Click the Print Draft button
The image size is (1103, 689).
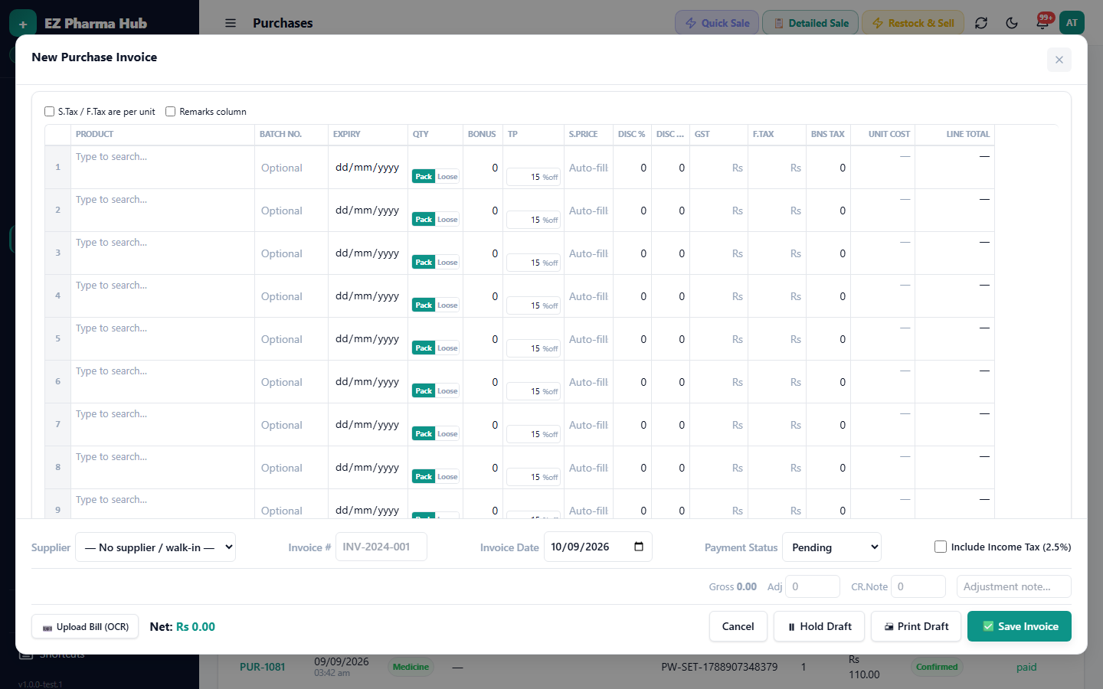point(916,626)
